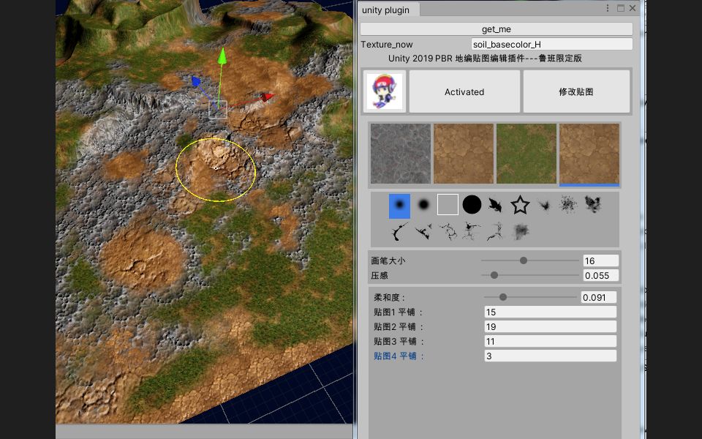This screenshot has height=439, width=702.
Task: Select the gray gravel texture thumbnail
Action: (400, 154)
